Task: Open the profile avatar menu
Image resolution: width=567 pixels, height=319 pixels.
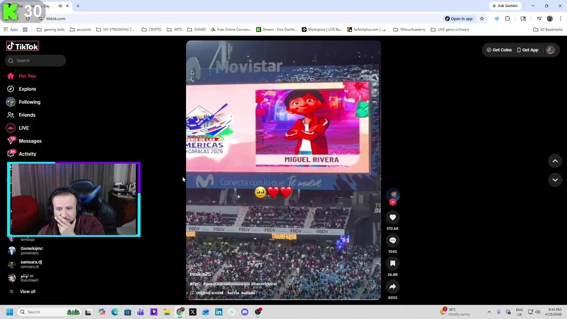Action: (550, 50)
